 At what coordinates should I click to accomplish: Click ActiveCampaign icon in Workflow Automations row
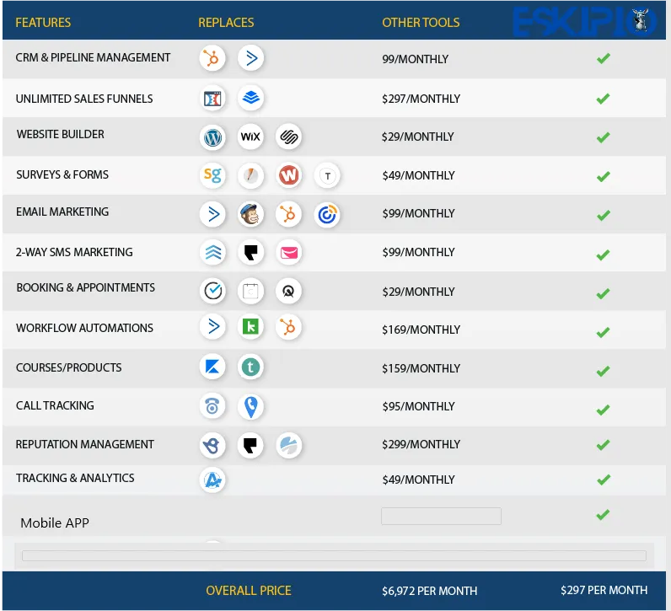[212, 327]
